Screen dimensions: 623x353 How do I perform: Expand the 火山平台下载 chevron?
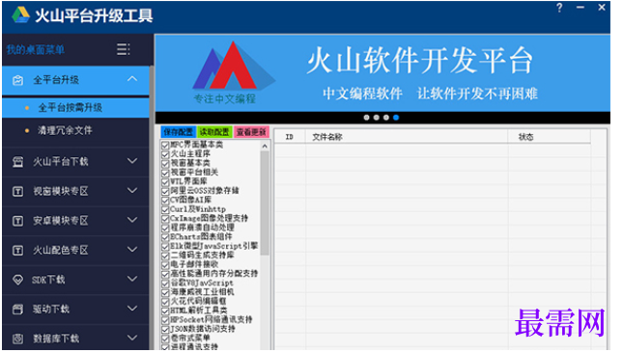(x=132, y=161)
